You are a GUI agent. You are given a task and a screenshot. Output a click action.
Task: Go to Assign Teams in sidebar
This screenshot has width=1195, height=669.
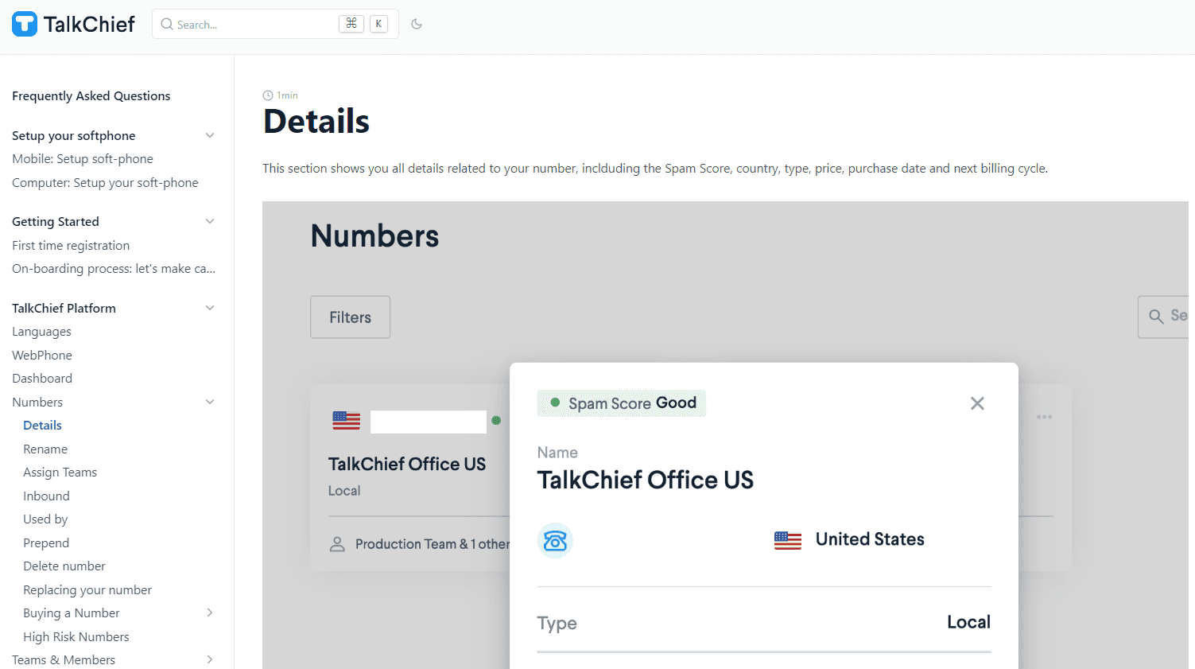[60, 473]
